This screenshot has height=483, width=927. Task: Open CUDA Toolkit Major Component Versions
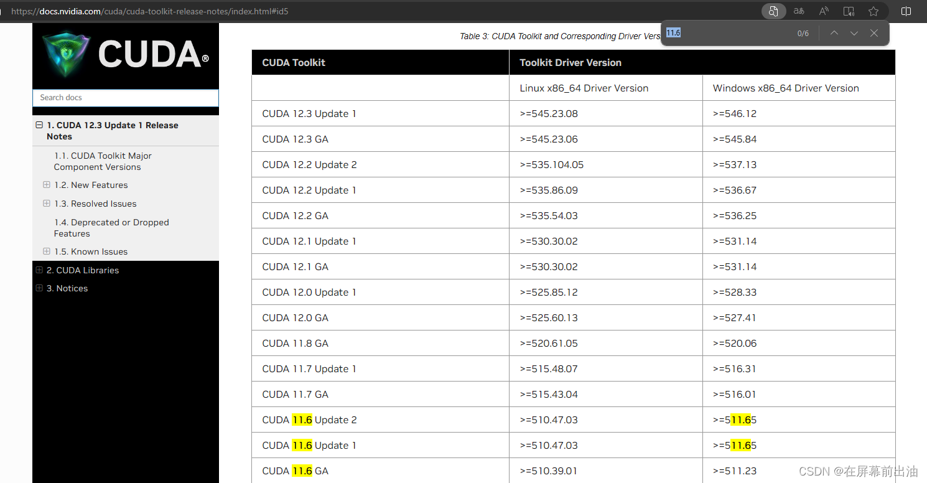point(103,161)
